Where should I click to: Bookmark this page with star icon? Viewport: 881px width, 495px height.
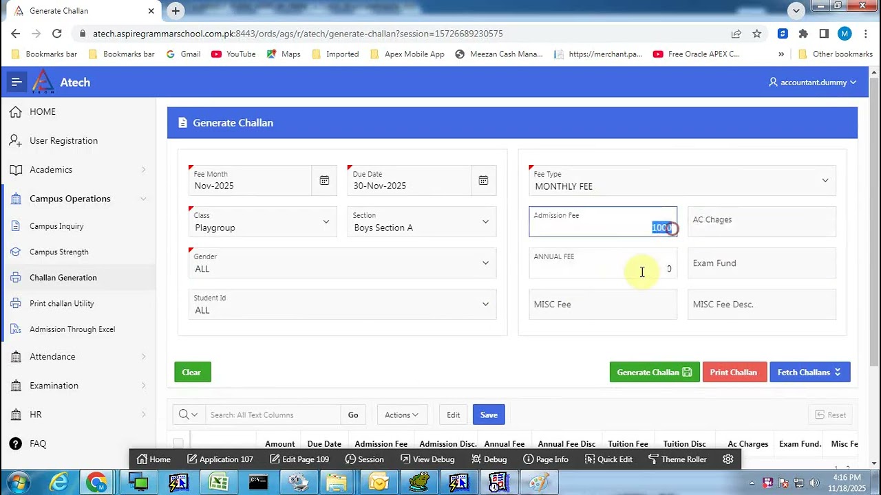757,34
